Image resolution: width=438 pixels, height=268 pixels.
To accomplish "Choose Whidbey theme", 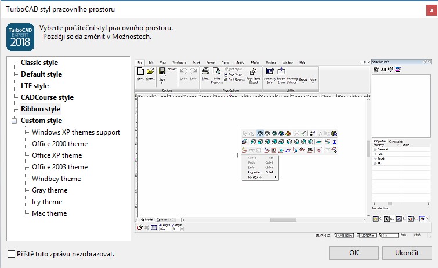I will pos(56,179).
